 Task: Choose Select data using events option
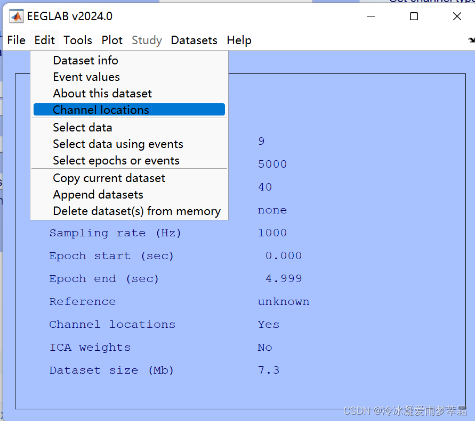[x=118, y=144]
